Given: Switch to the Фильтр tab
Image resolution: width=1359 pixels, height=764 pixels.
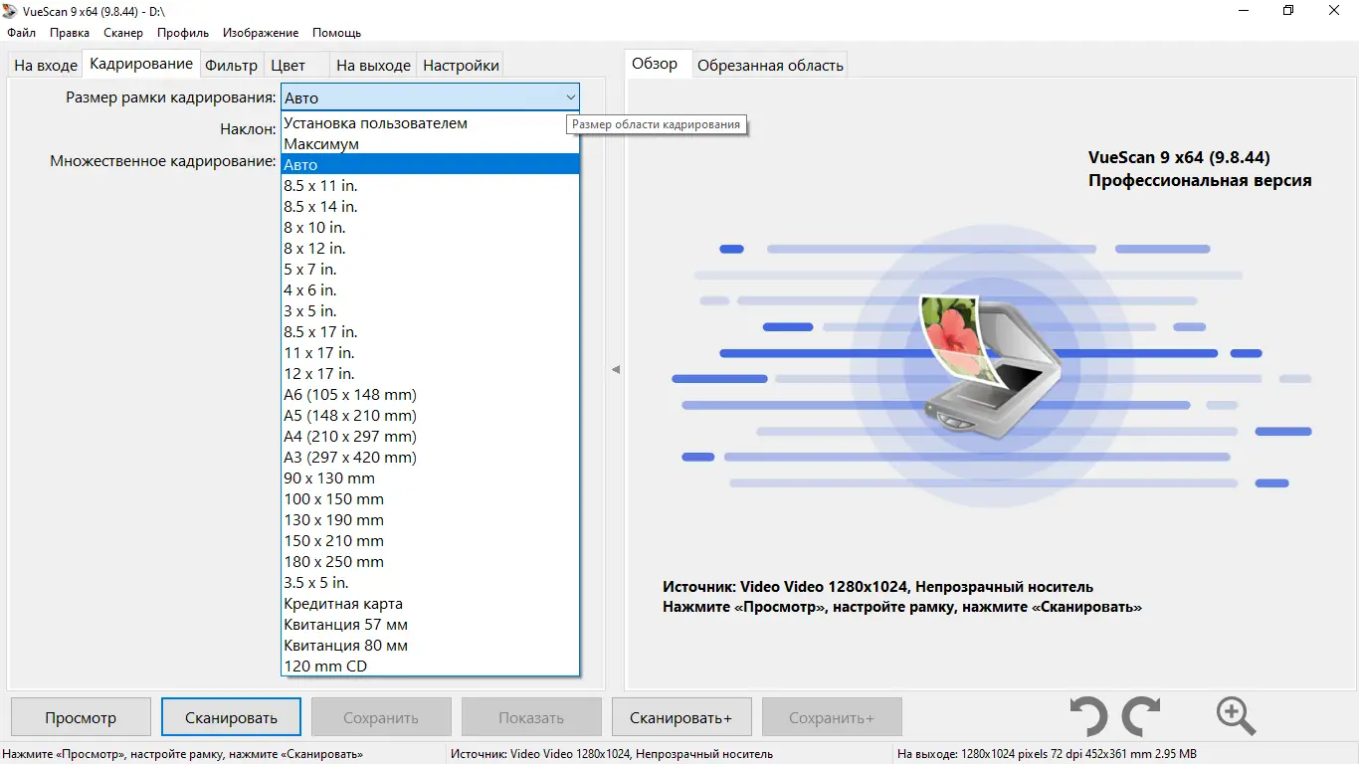Looking at the screenshot, I should (x=232, y=65).
